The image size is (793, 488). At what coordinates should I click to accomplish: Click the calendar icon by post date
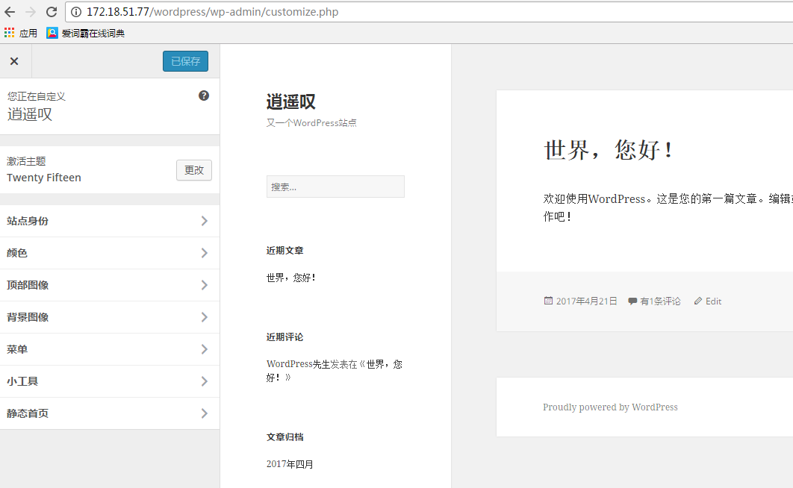click(548, 301)
